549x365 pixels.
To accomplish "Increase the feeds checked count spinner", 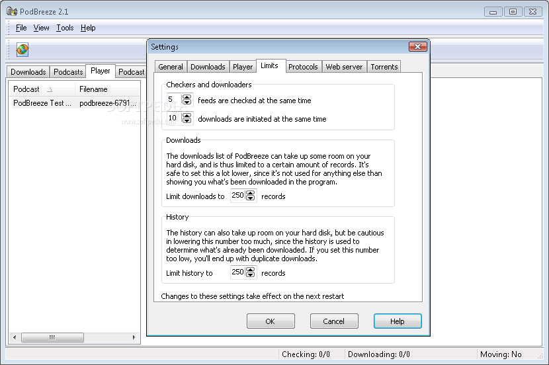I will pos(187,97).
